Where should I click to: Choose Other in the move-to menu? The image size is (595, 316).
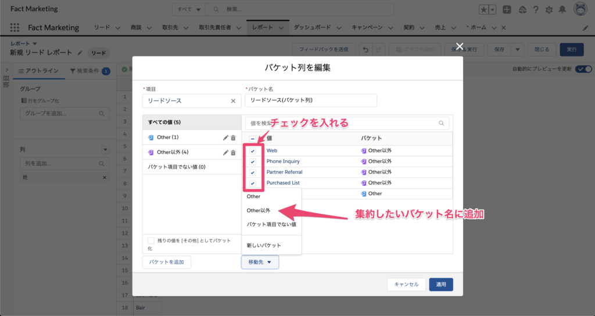click(x=271, y=196)
